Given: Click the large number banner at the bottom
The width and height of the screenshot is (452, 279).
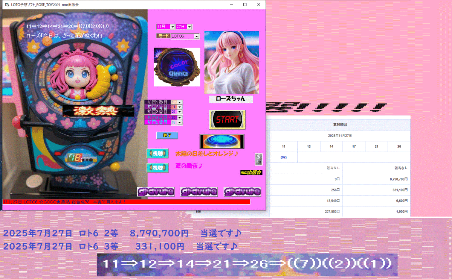Looking at the screenshot, I should (247, 265).
